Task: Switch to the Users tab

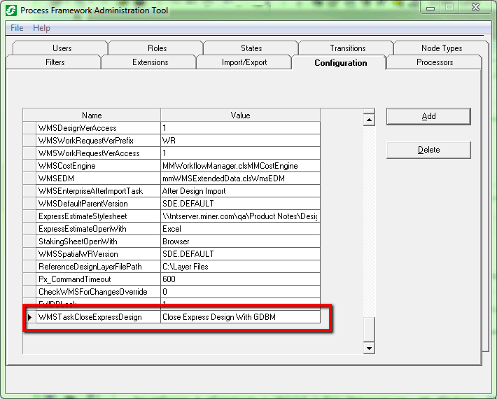Action: (x=62, y=48)
